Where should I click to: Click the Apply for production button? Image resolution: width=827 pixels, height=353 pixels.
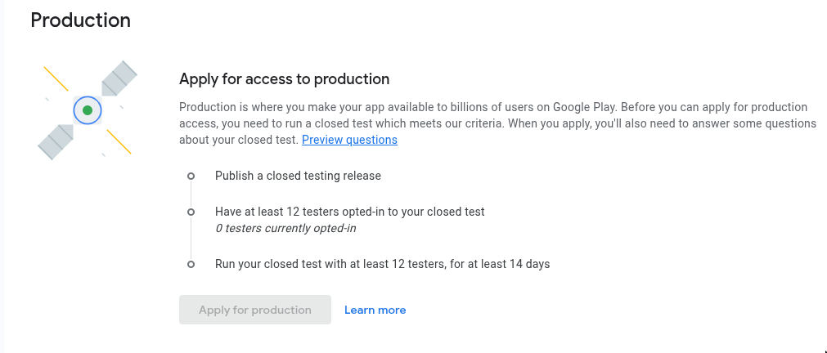coord(255,310)
